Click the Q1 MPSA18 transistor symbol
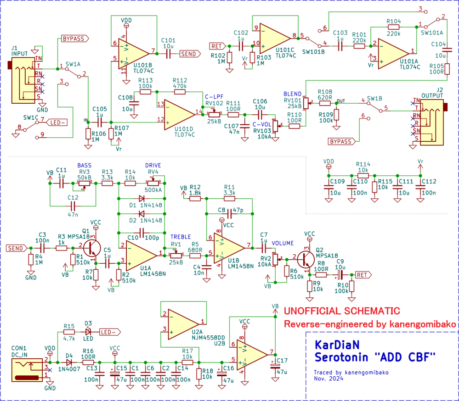This screenshot has width=459, height=401. point(91,248)
